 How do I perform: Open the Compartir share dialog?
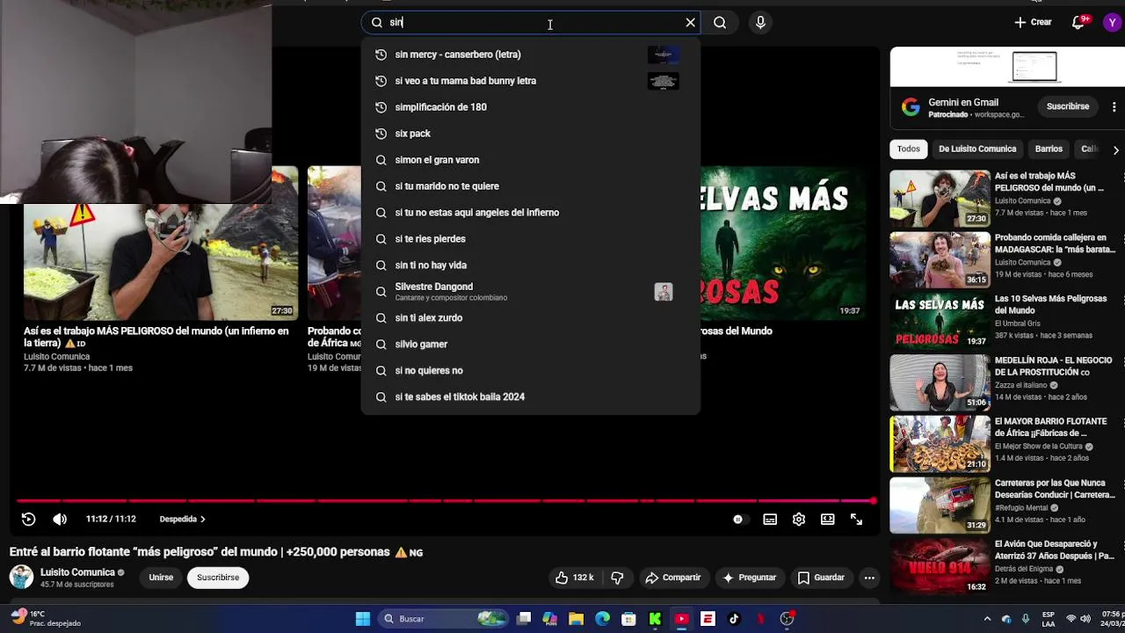(672, 578)
